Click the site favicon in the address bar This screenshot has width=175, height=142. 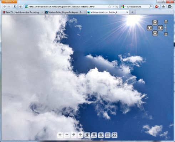27,7
